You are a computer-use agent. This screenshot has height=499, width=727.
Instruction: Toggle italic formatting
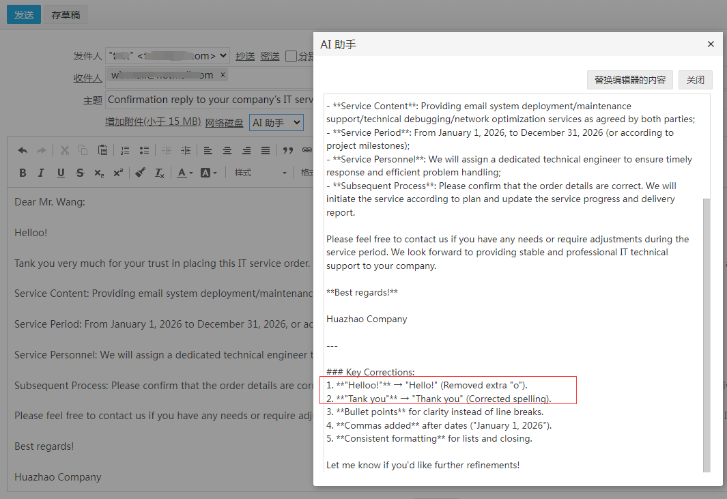pyautogui.click(x=42, y=173)
